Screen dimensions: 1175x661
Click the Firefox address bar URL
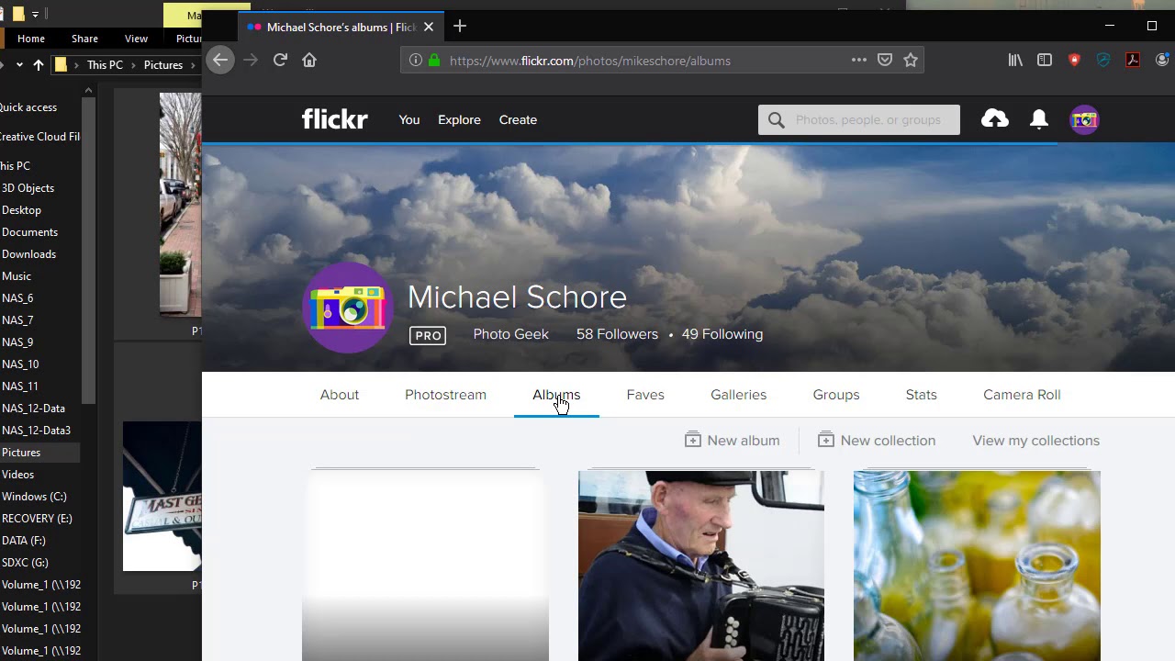(590, 61)
